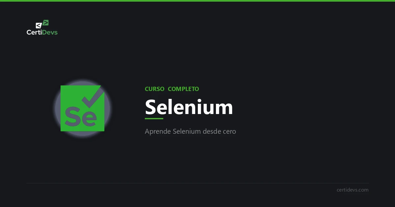This screenshot has height=207, width=395.
Task: Click the thin horizontal divider above certidevs.com
Action: (x=197, y=183)
